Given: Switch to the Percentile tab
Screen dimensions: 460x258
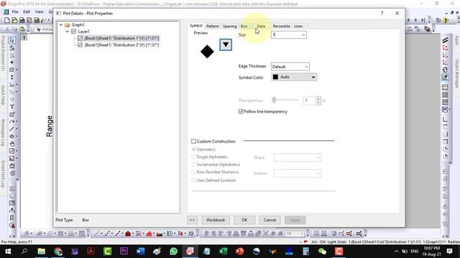Looking at the screenshot, I should 281,26.
